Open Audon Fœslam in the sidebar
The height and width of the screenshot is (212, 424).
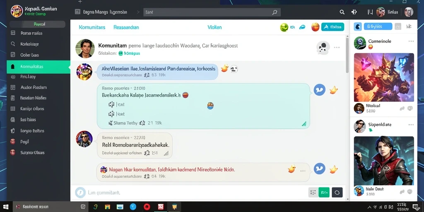[39, 87]
